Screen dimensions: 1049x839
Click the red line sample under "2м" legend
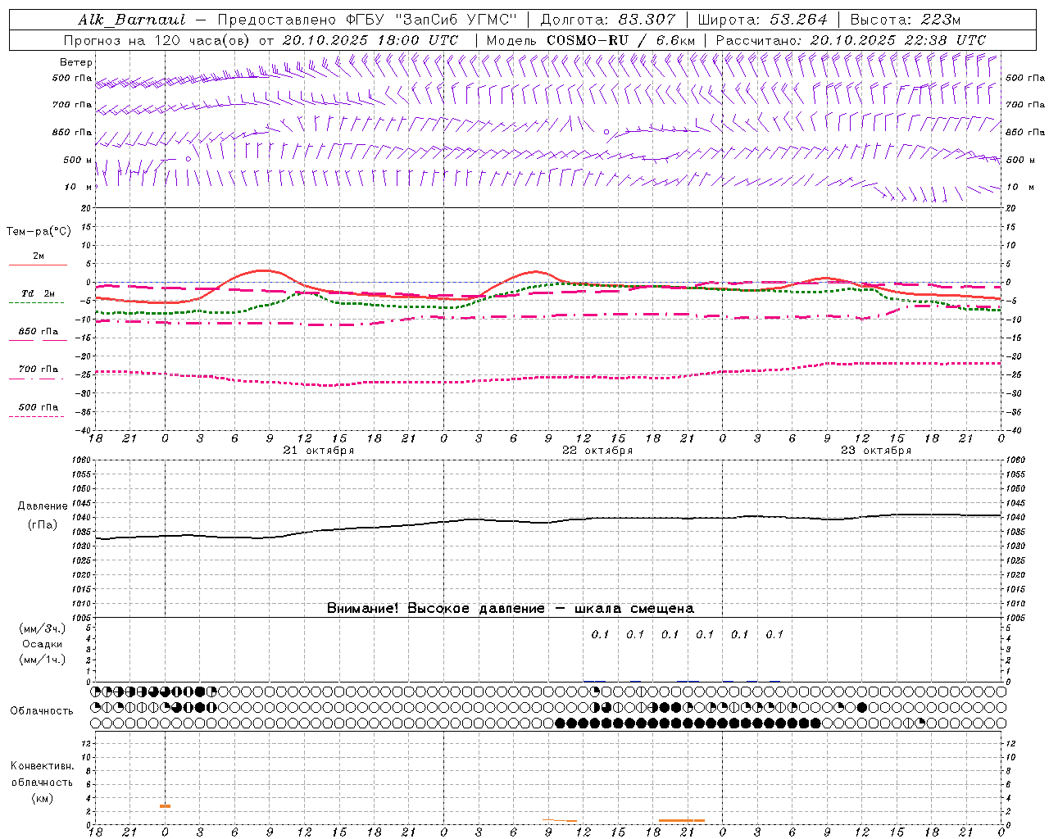pyautogui.click(x=38, y=265)
